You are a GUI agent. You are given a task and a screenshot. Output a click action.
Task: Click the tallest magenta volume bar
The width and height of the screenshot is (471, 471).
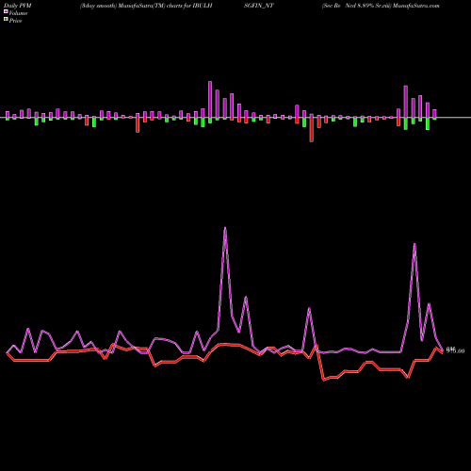210,100
